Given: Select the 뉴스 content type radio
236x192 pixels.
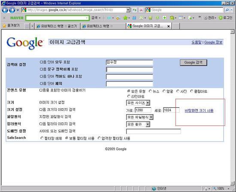Looking at the screenshot, I should [x=150, y=91].
